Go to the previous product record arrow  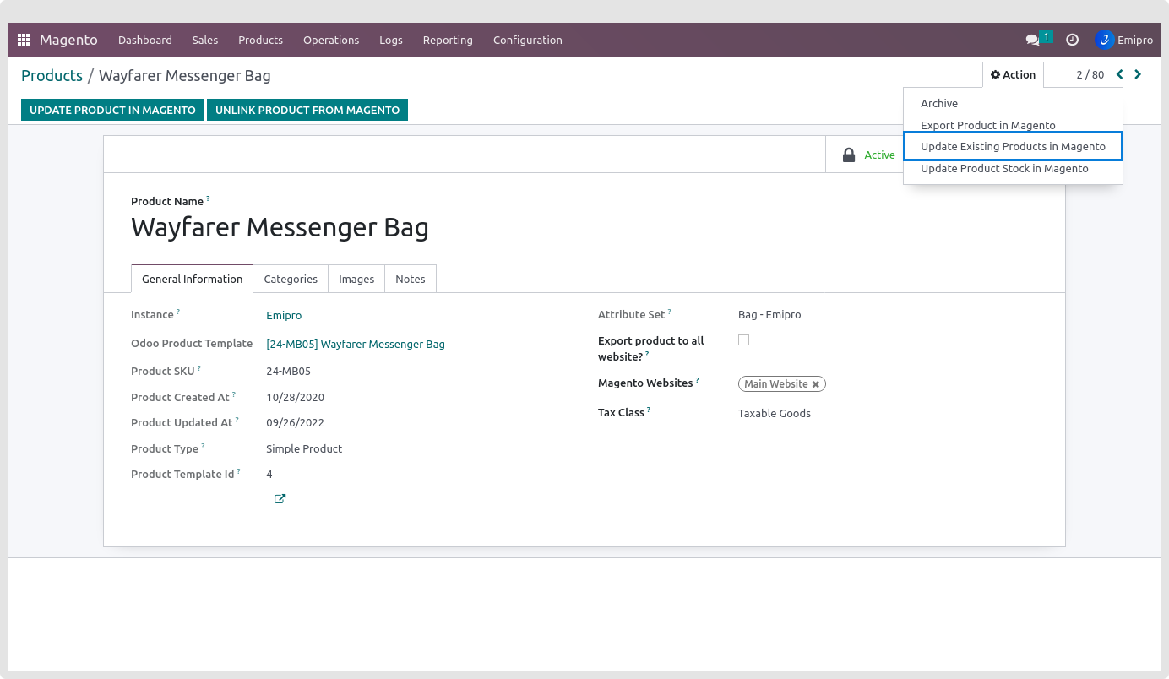click(x=1120, y=74)
